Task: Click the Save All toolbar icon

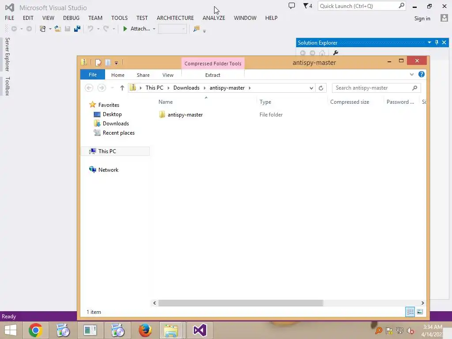Action: (x=77, y=29)
